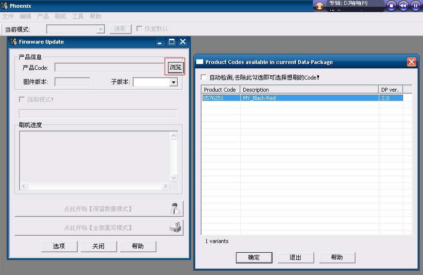
Task: Open the 刷机 menu
Action: pyautogui.click(x=60, y=16)
